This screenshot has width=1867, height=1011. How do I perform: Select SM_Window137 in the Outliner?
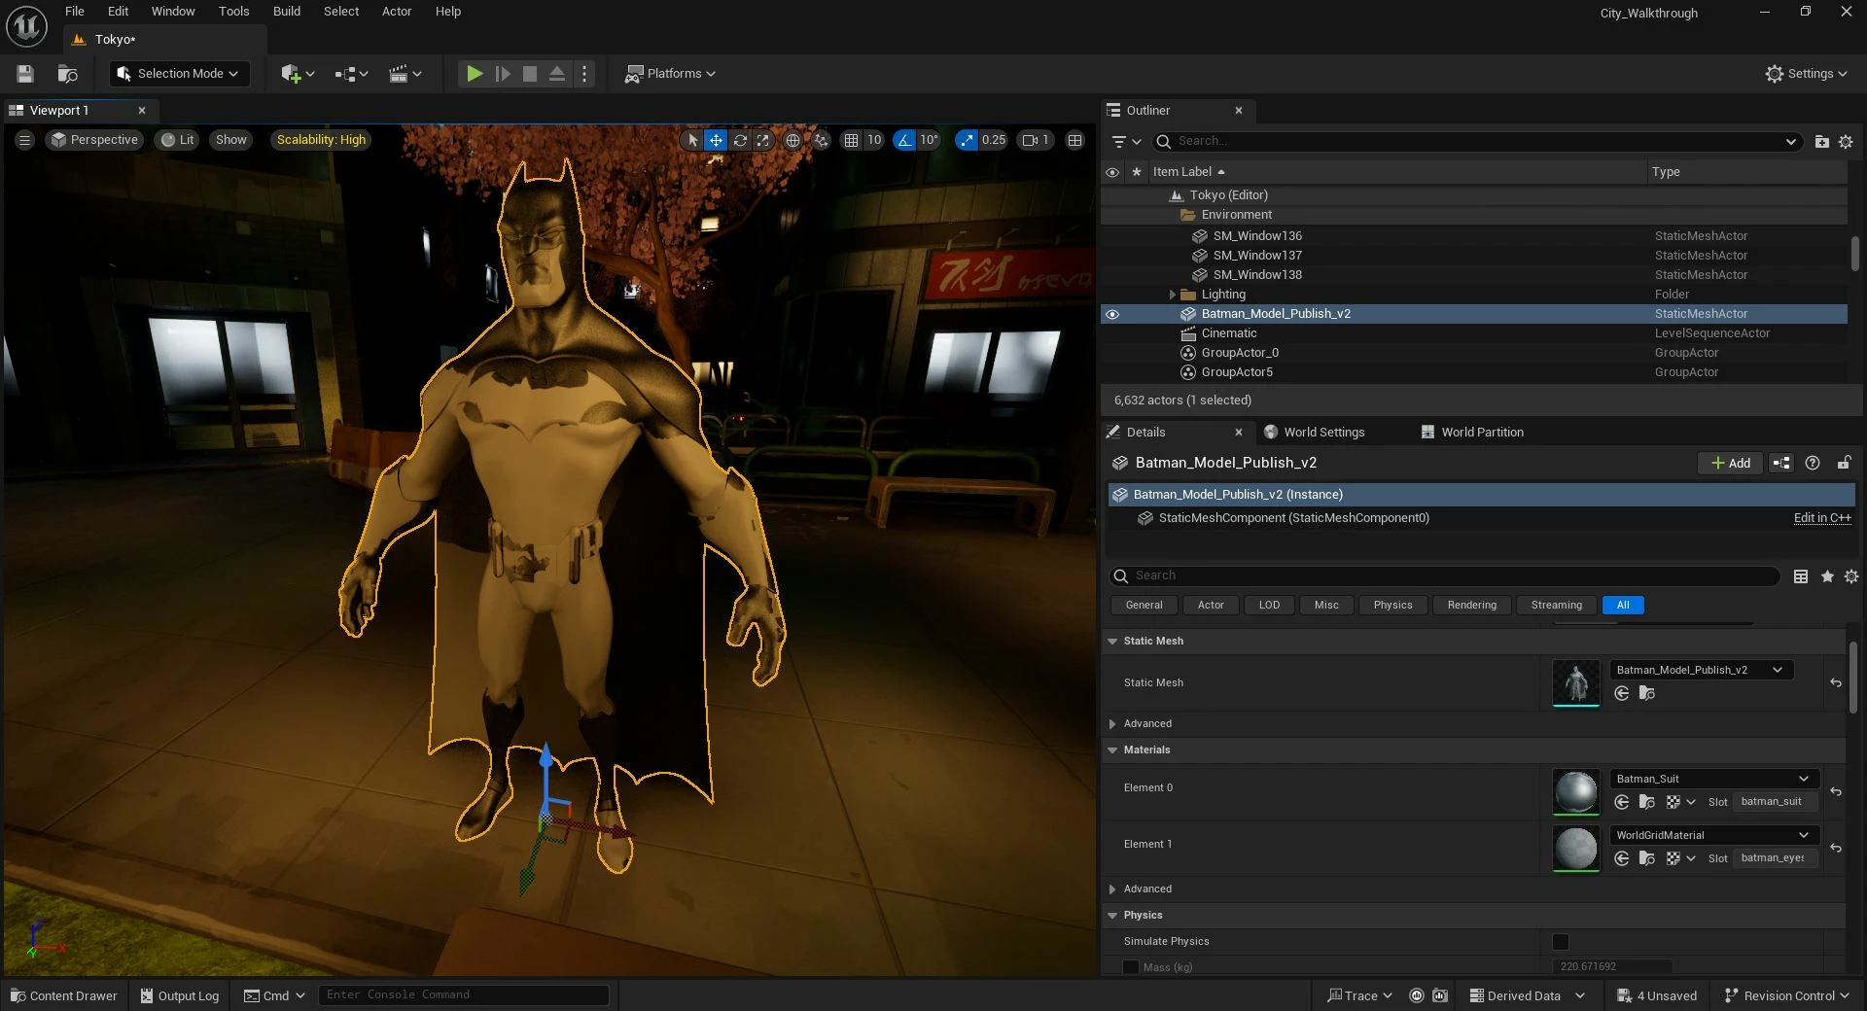(x=1474, y=256)
